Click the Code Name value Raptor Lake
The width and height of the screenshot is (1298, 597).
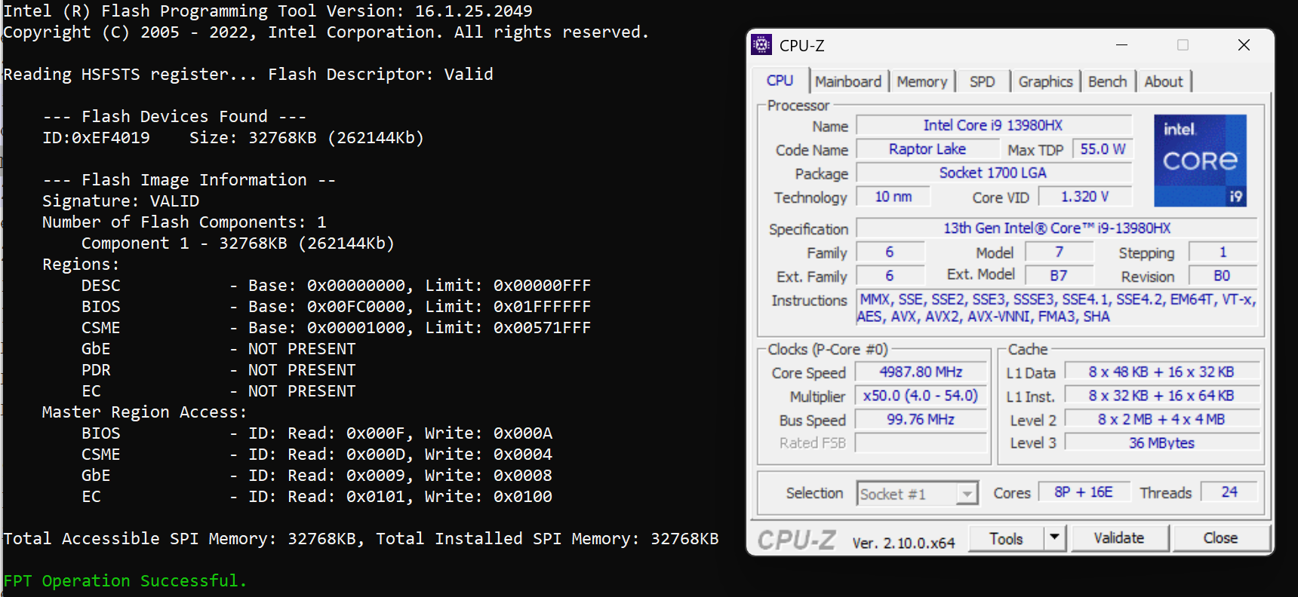[927, 149]
